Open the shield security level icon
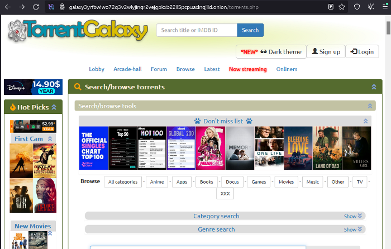Image resolution: width=391 pixels, height=249 pixels. click(357, 7)
